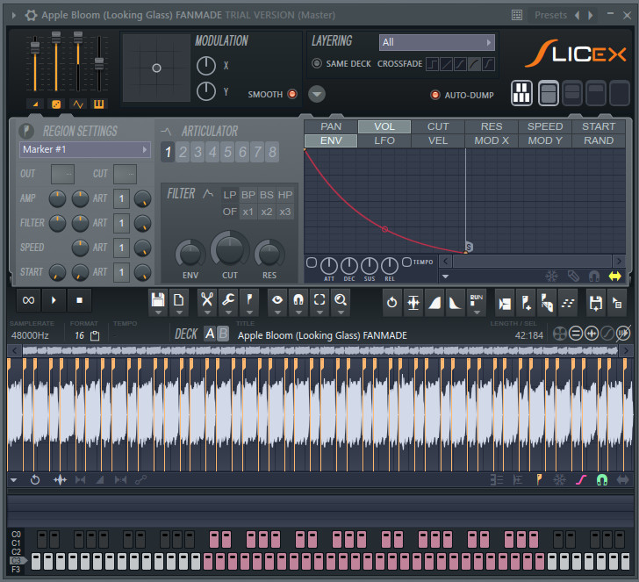Click the magnifier zoom icon in toolbar
Viewport: 639px width, 582px height.
pos(341,300)
